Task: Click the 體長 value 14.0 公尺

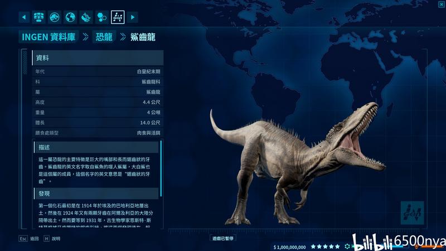Action: pyautogui.click(x=150, y=123)
